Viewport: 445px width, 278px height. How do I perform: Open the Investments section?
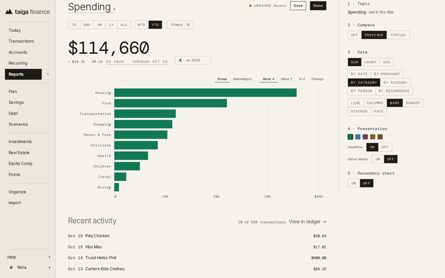tap(20, 141)
